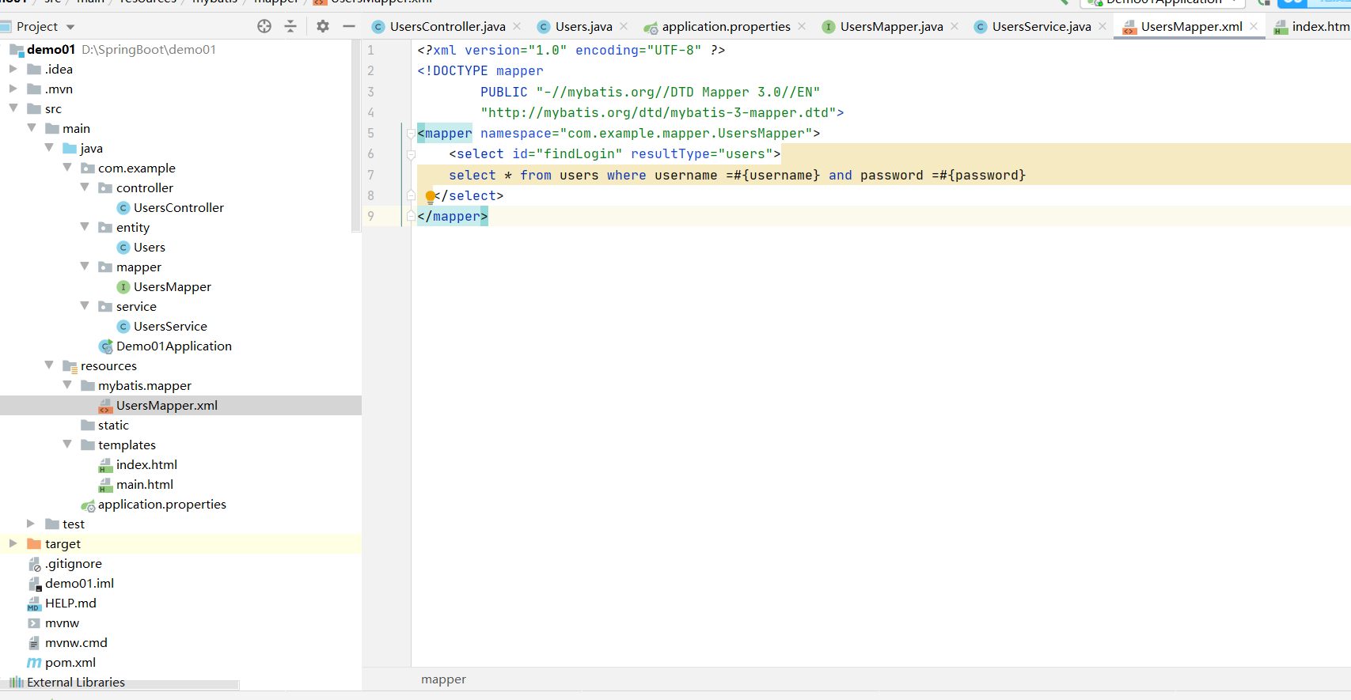
Task: Close the UsersService.java tab
Action: tap(1102, 26)
